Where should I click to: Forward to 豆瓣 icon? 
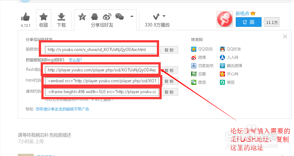(x=194, y=74)
